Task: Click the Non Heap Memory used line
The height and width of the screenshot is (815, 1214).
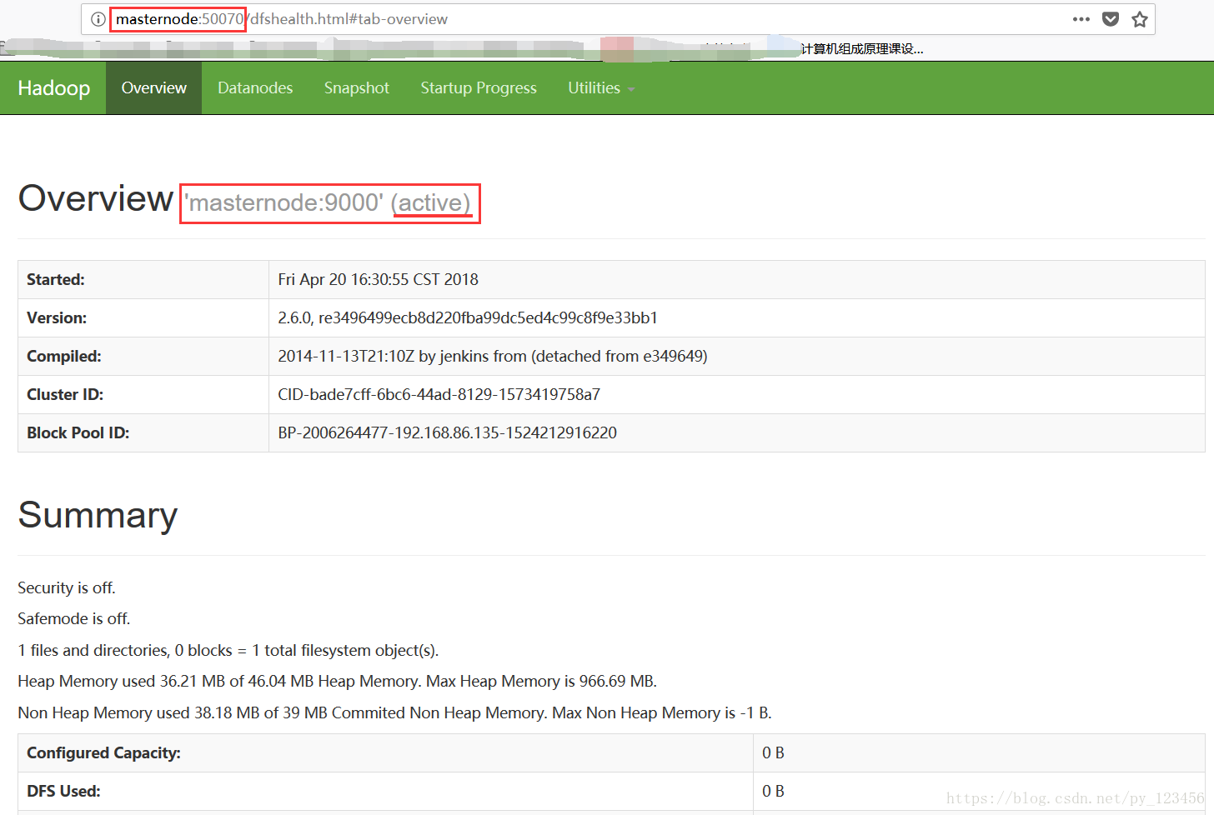Action: pyautogui.click(x=395, y=713)
